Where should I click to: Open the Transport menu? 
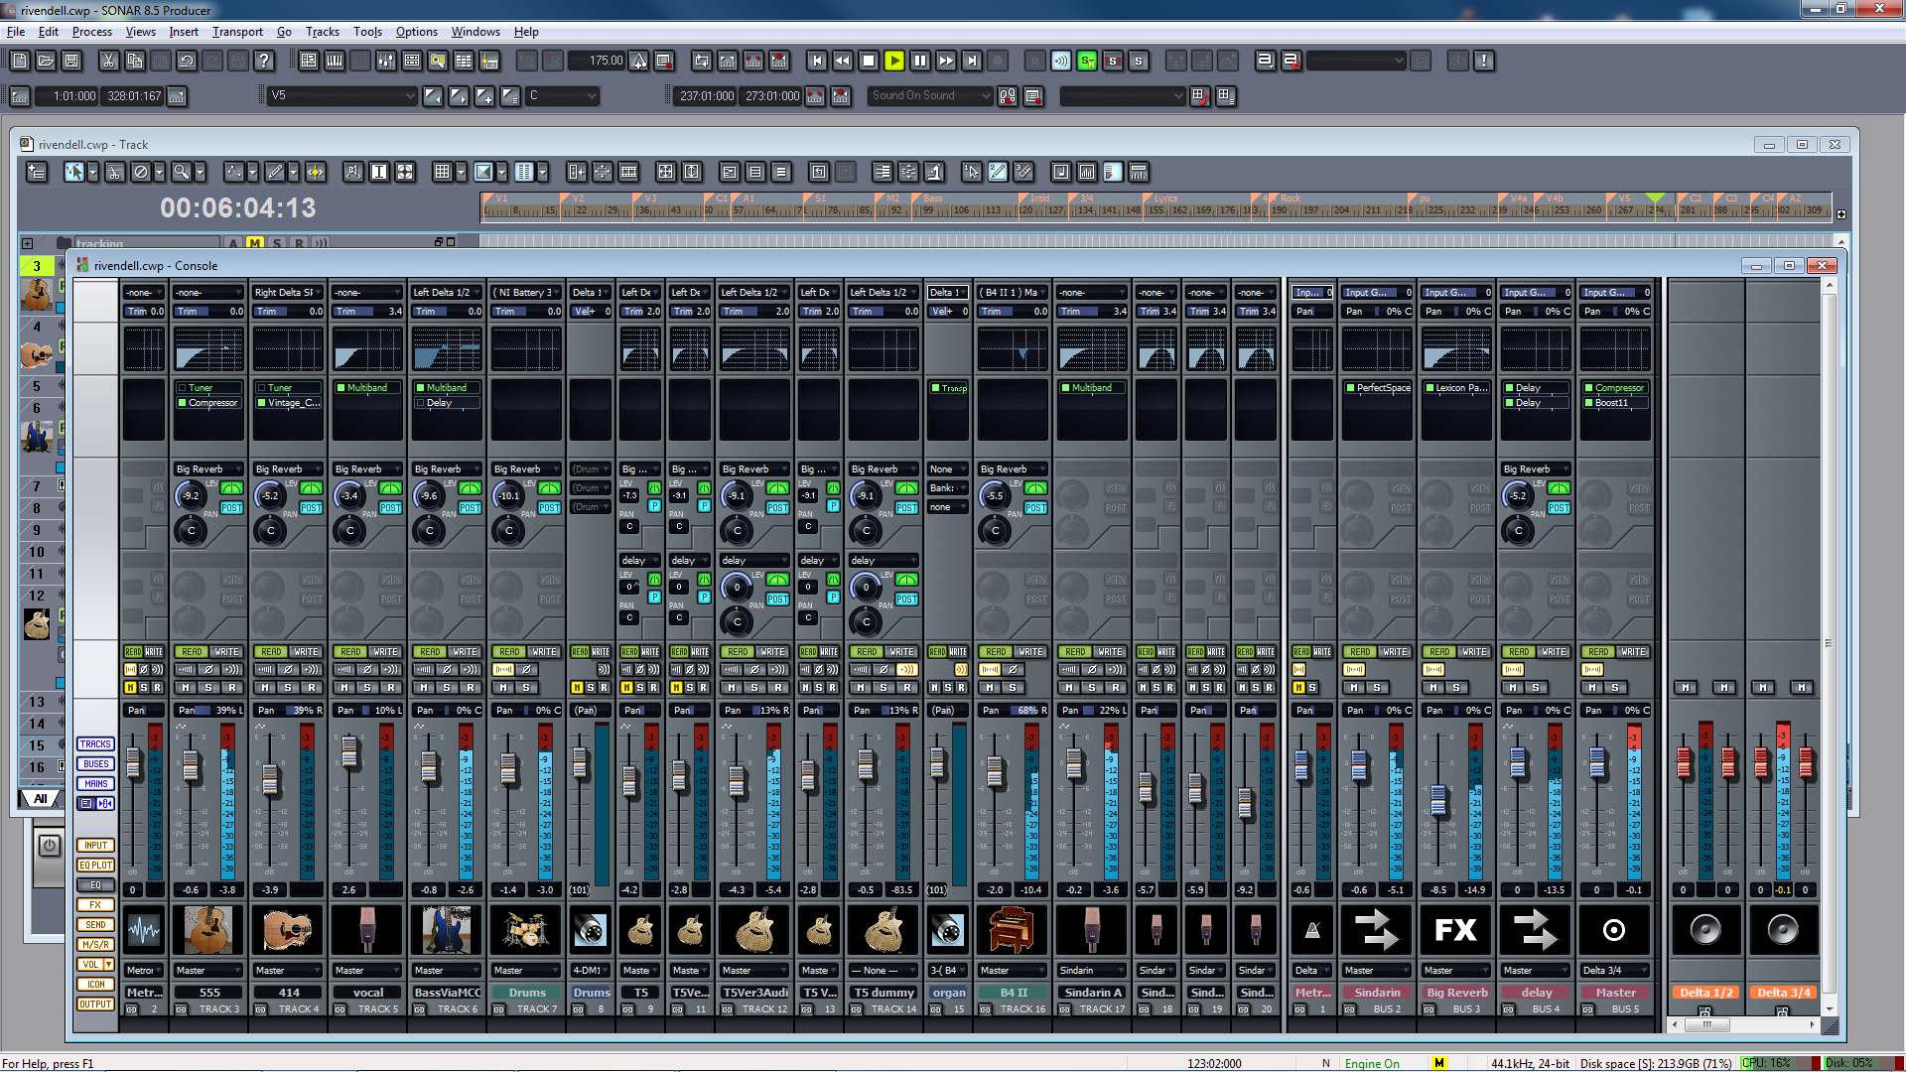click(x=237, y=32)
